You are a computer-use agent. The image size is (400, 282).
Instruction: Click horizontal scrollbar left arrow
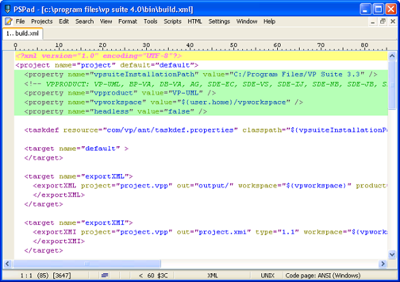[8, 264]
